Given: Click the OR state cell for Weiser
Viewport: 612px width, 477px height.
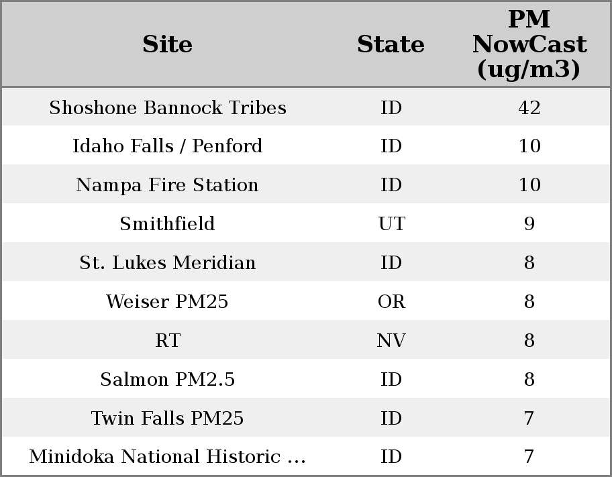Looking at the screenshot, I should (391, 302).
